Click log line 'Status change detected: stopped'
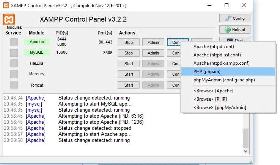Image resolution: width=280 pixels, height=165 pixels. pos(95,128)
